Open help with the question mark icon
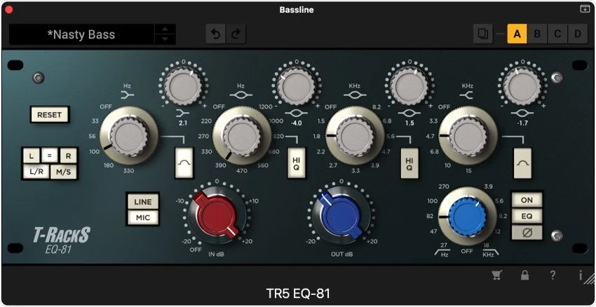The width and height of the screenshot is (596, 307). pyautogui.click(x=553, y=275)
